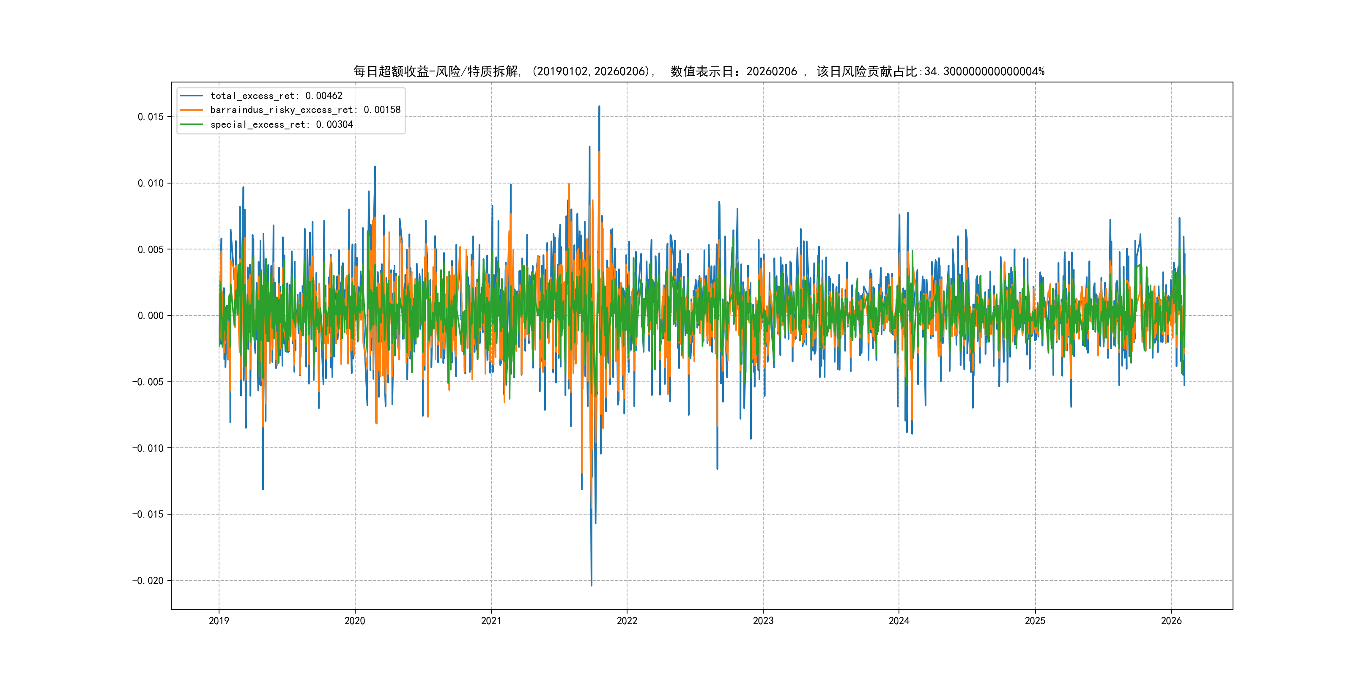Click the 2020 x-axis tick label
This screenshot has height=685, width=1370.
[355, 621]
